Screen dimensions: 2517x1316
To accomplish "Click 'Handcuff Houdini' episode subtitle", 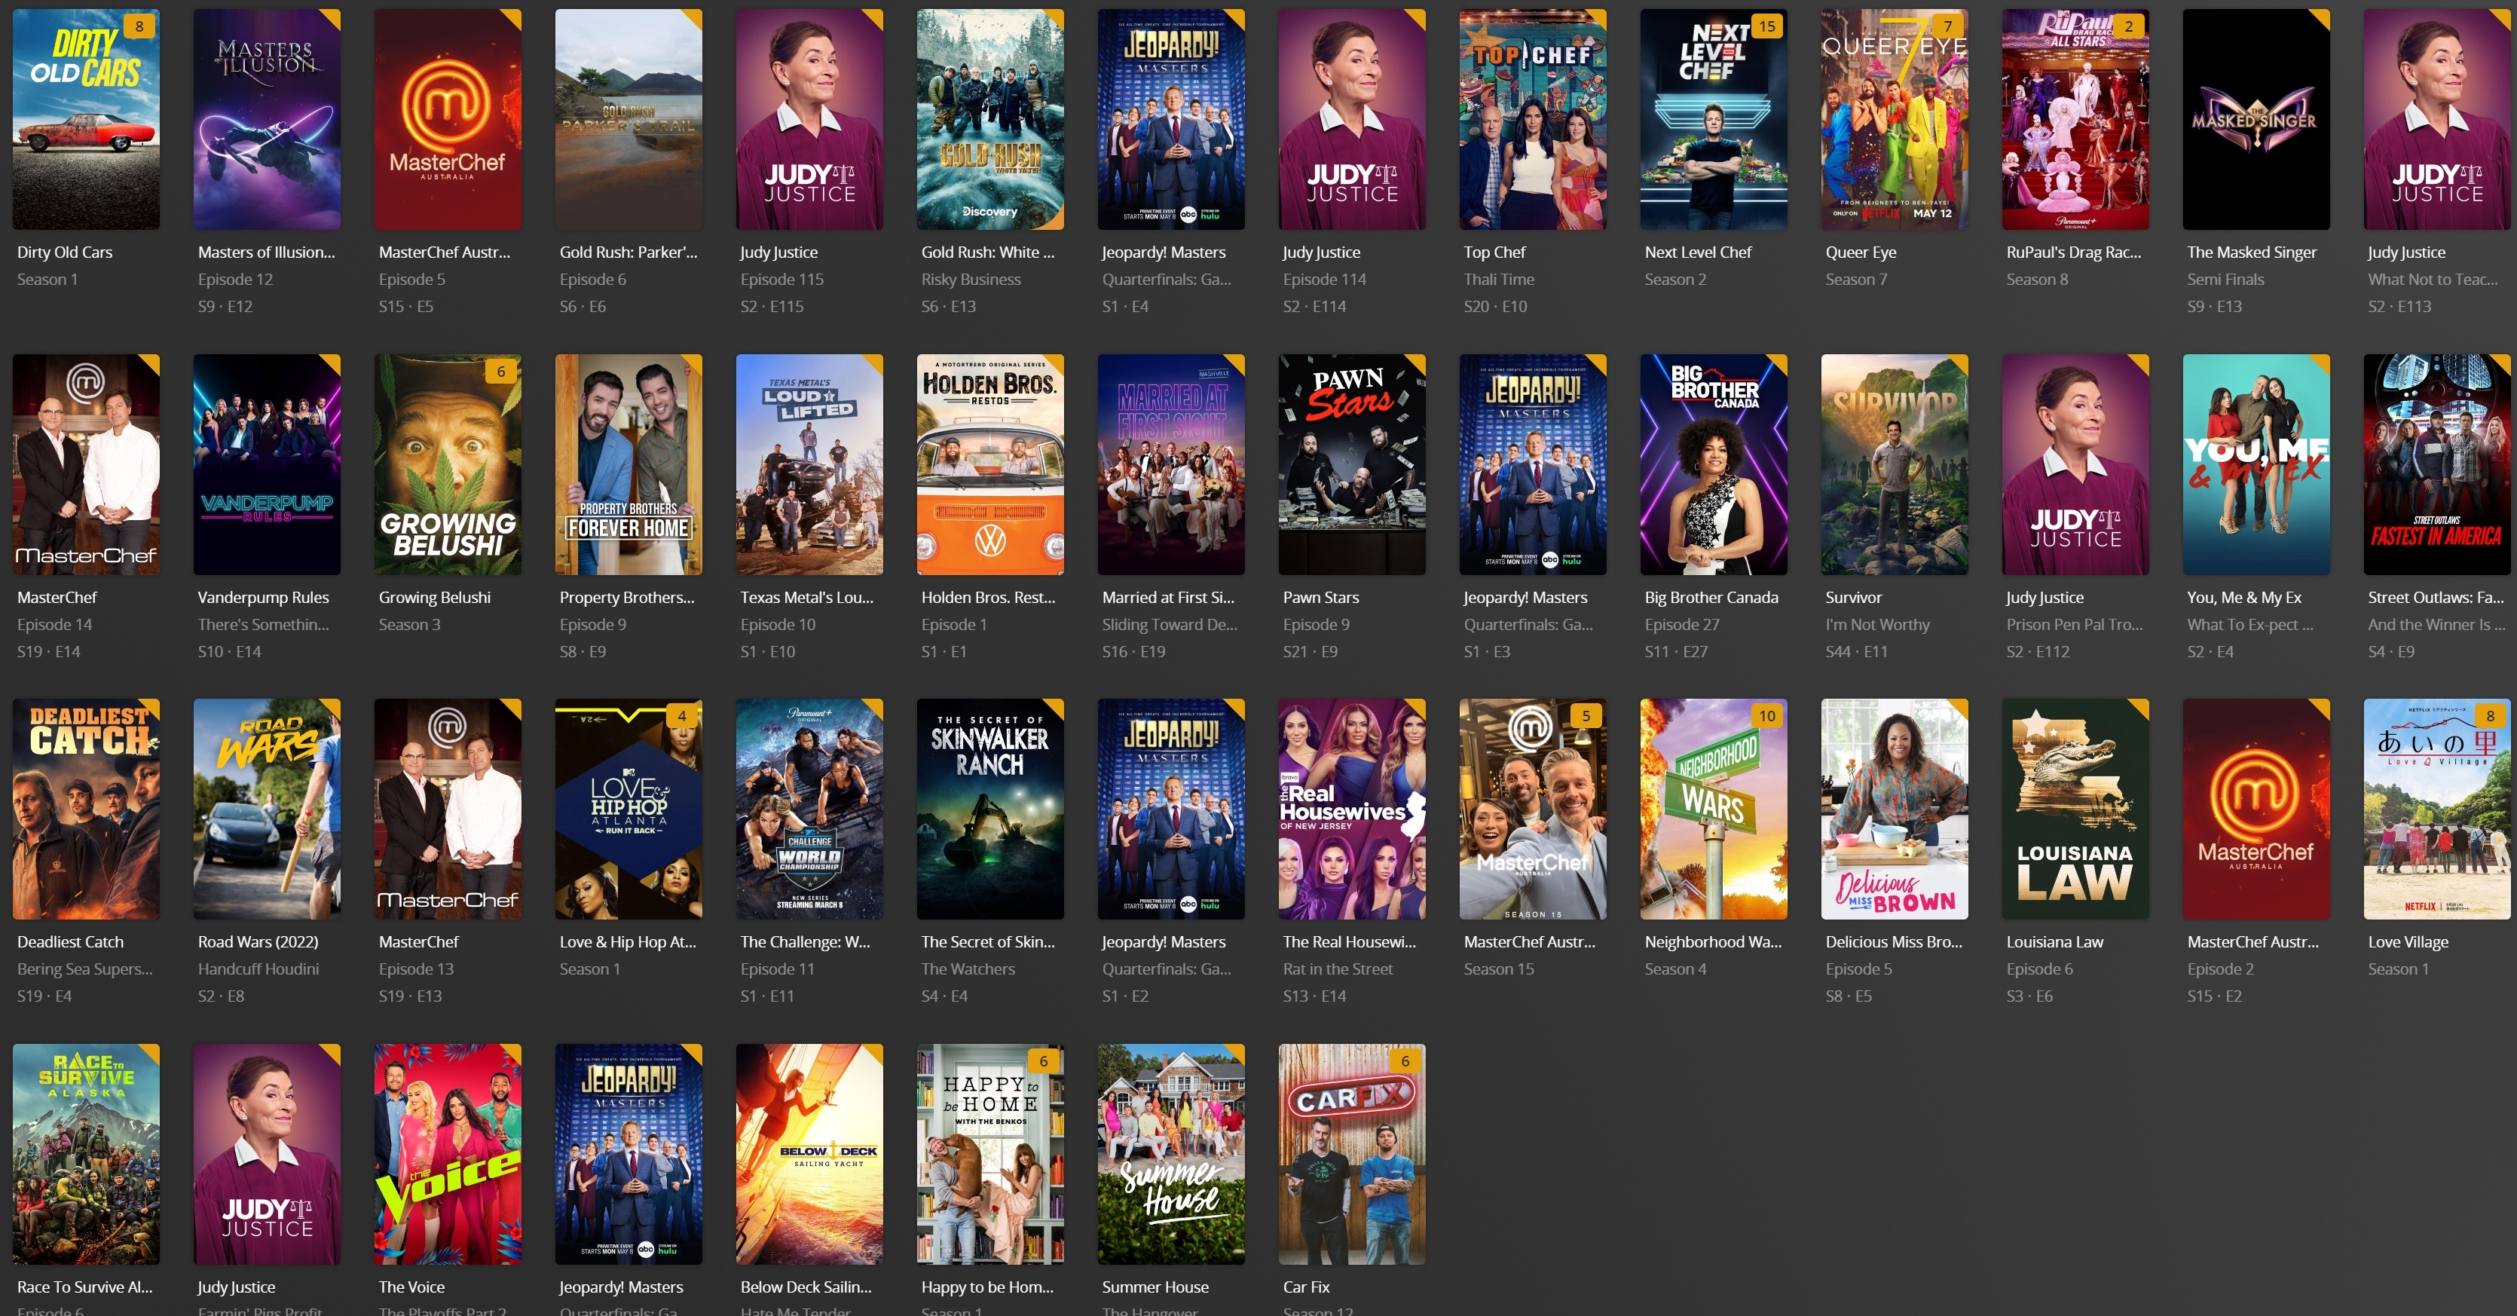I will [258, 969].
